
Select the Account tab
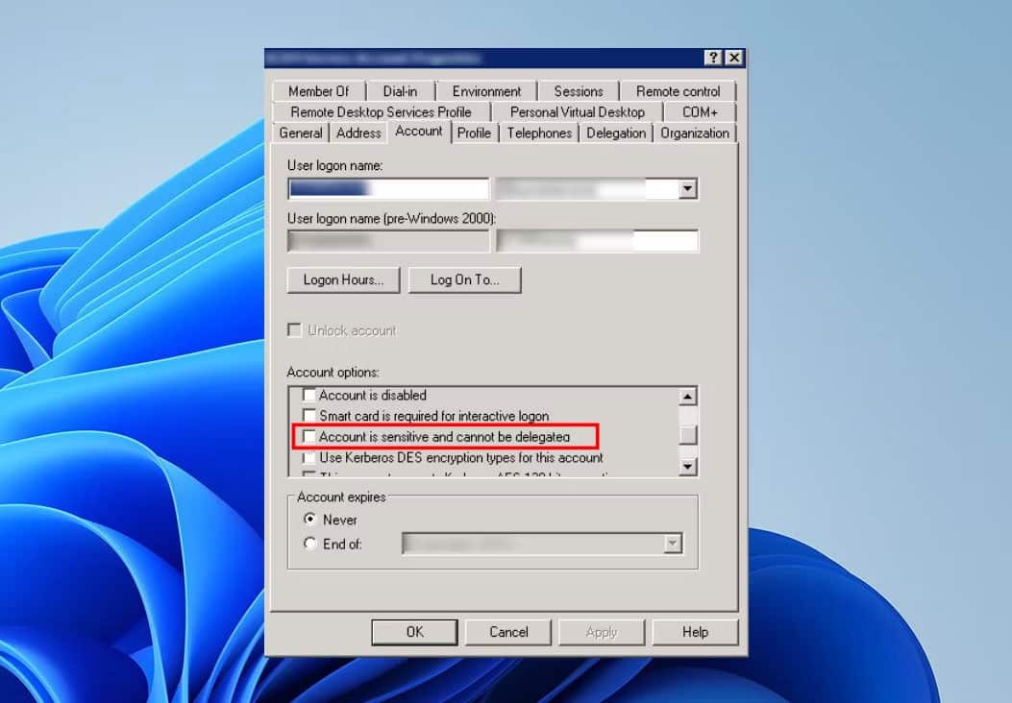point(419,131)
